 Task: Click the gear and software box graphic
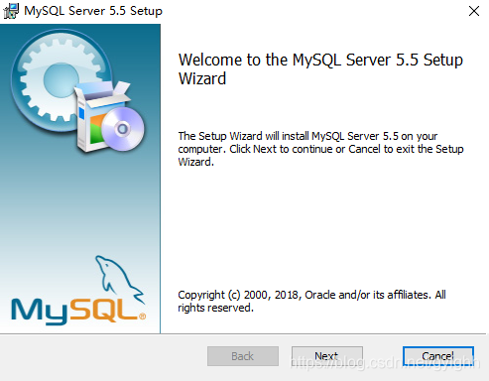[x=77, y=91]
